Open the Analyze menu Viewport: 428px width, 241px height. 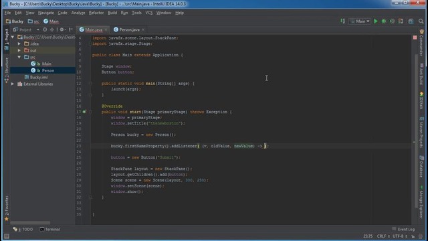tap(78, 13)
